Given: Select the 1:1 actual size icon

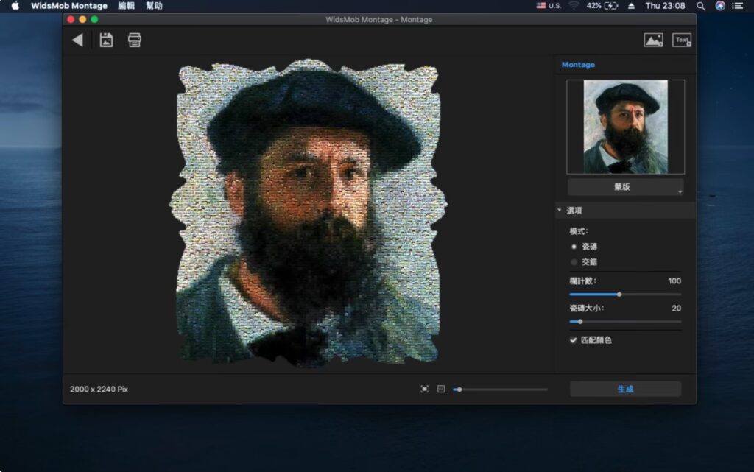Looking at the screenshot, I should pyautogui.click(x=440, y=388).
